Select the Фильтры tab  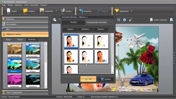click(32, 40)
